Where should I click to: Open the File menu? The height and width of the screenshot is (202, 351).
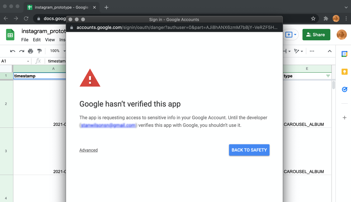tap(25, 40)
